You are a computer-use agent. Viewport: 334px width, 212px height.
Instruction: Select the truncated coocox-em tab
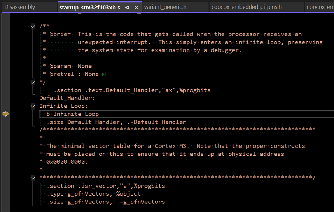point(320,7)
